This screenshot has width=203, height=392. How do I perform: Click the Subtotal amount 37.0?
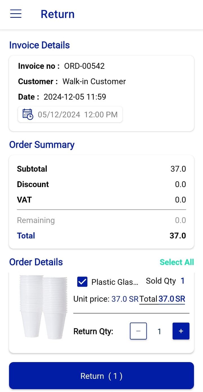[178, 169]
